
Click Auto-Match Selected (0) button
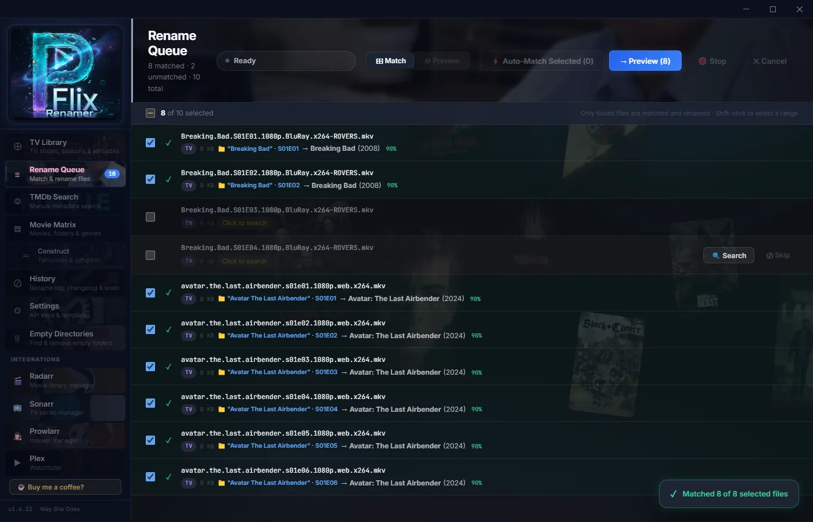[542, 61]
